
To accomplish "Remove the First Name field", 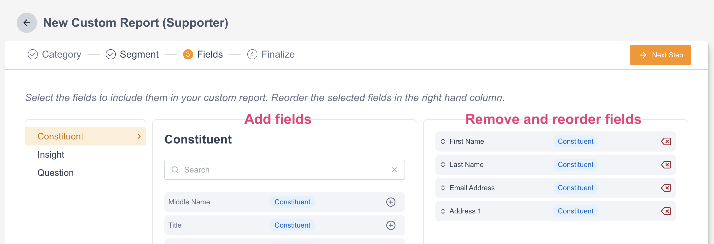I will pos(665,141).
